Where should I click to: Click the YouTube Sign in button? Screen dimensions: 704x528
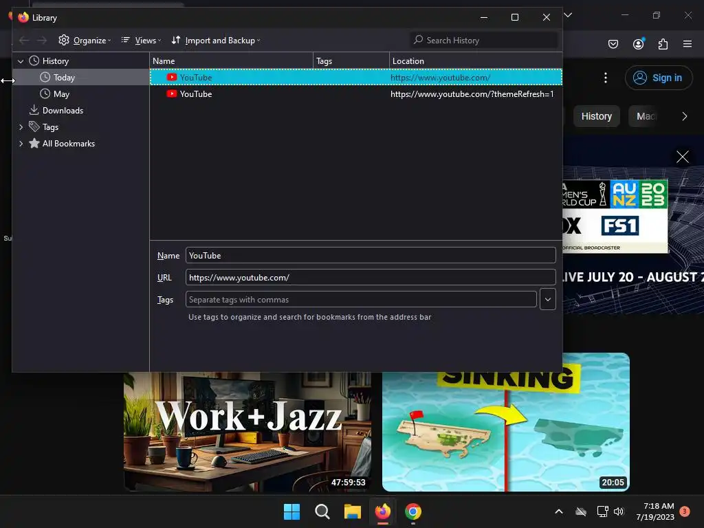click(658, 78)
